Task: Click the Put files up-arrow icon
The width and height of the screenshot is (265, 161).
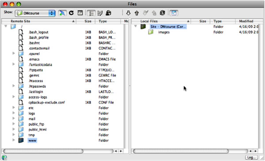Action: click(x=137, y=13)
